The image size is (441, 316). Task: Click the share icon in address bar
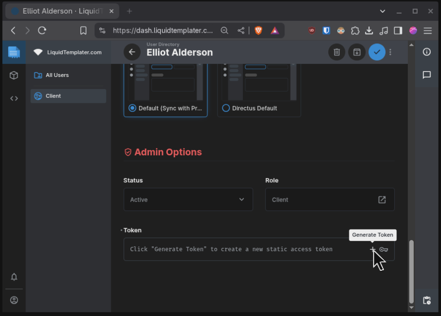click(241, 30)
